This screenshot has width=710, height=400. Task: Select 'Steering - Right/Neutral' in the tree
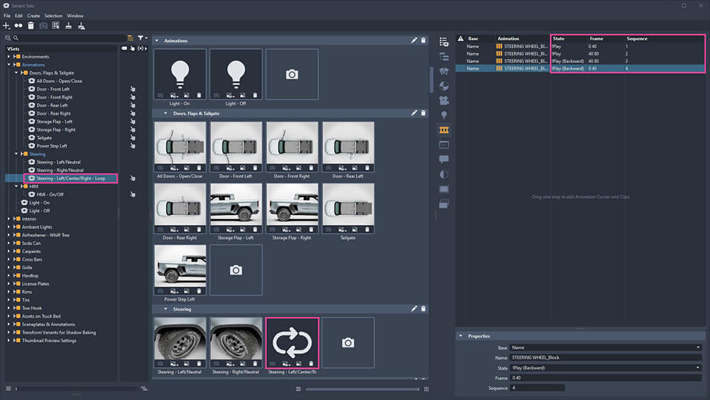coord(60,170)
